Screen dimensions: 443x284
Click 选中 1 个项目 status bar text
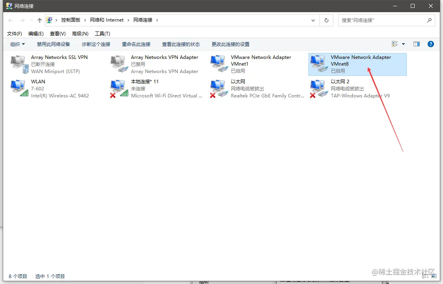50,277
